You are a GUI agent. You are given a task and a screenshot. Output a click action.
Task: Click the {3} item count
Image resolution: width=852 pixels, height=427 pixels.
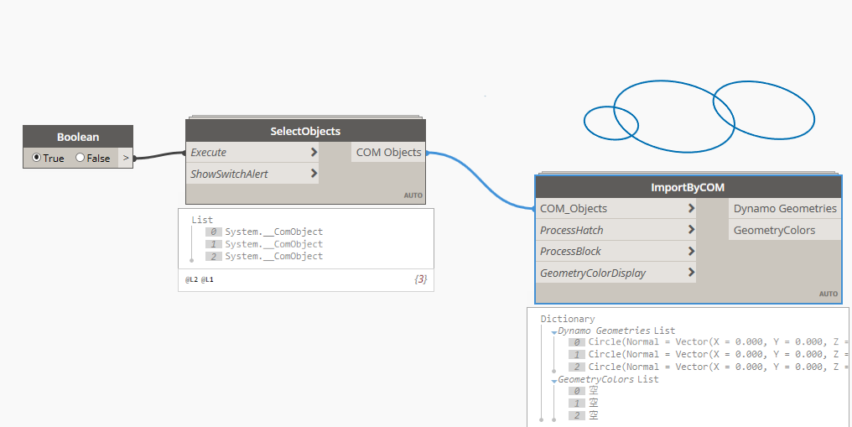(421, 279)
